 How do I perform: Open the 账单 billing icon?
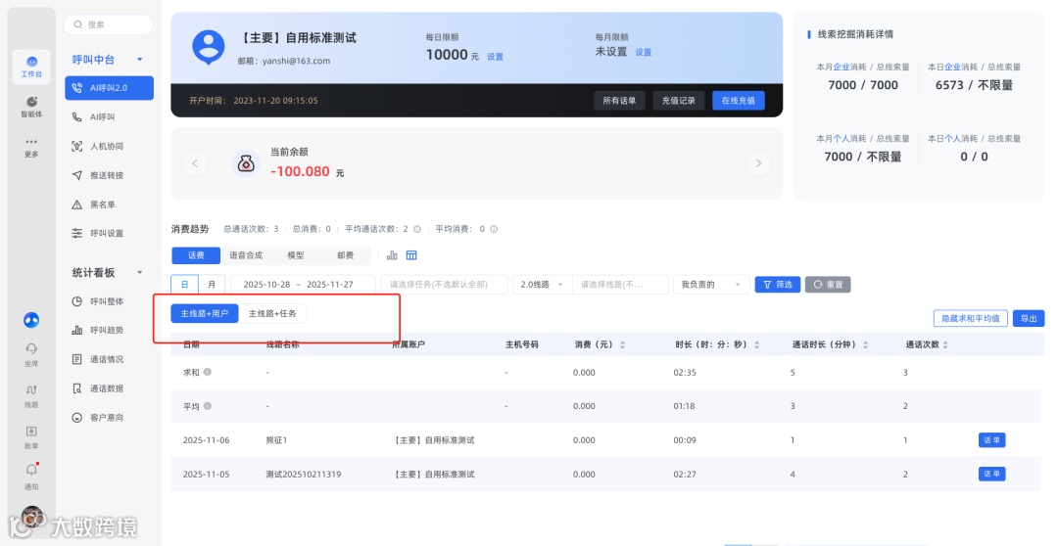click(31, 436)
